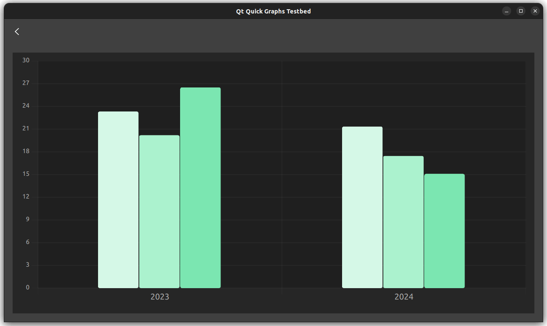
Task: Close the Qt Quick Graphs Testbed window
Action: tap(535, 11)
